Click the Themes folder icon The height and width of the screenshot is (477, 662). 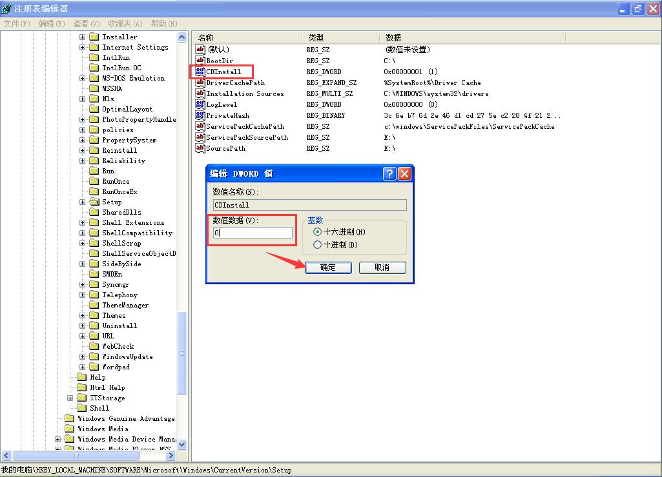[x=94, y=315]
